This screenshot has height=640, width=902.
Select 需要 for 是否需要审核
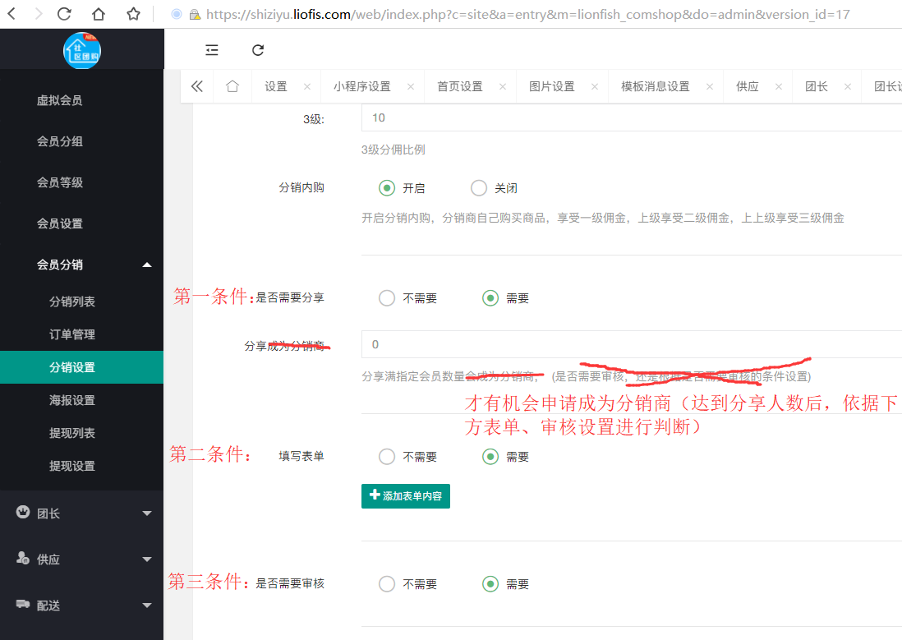pos(490,584)
